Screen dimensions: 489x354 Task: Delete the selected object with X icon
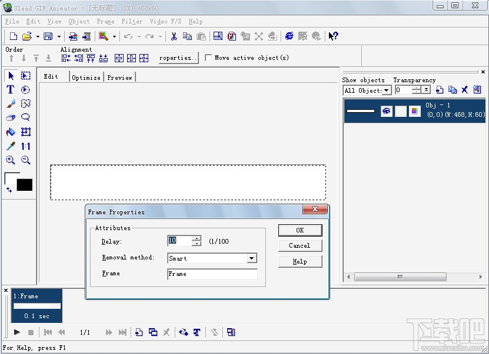[x=464, y=90]
